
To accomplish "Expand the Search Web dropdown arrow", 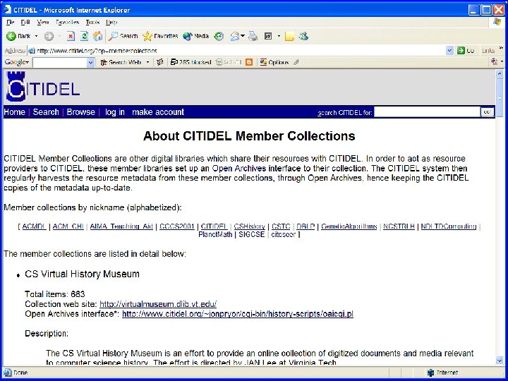I will (x=147, y=62).
